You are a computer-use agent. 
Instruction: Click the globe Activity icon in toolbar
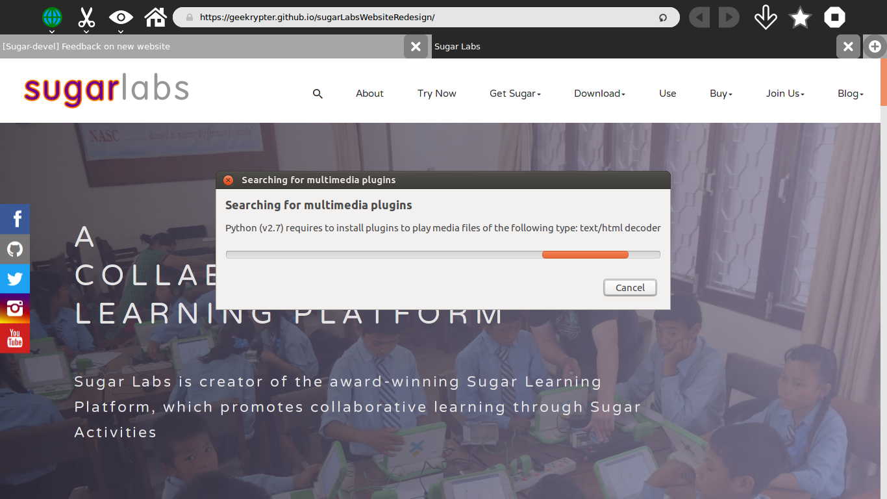52,18
